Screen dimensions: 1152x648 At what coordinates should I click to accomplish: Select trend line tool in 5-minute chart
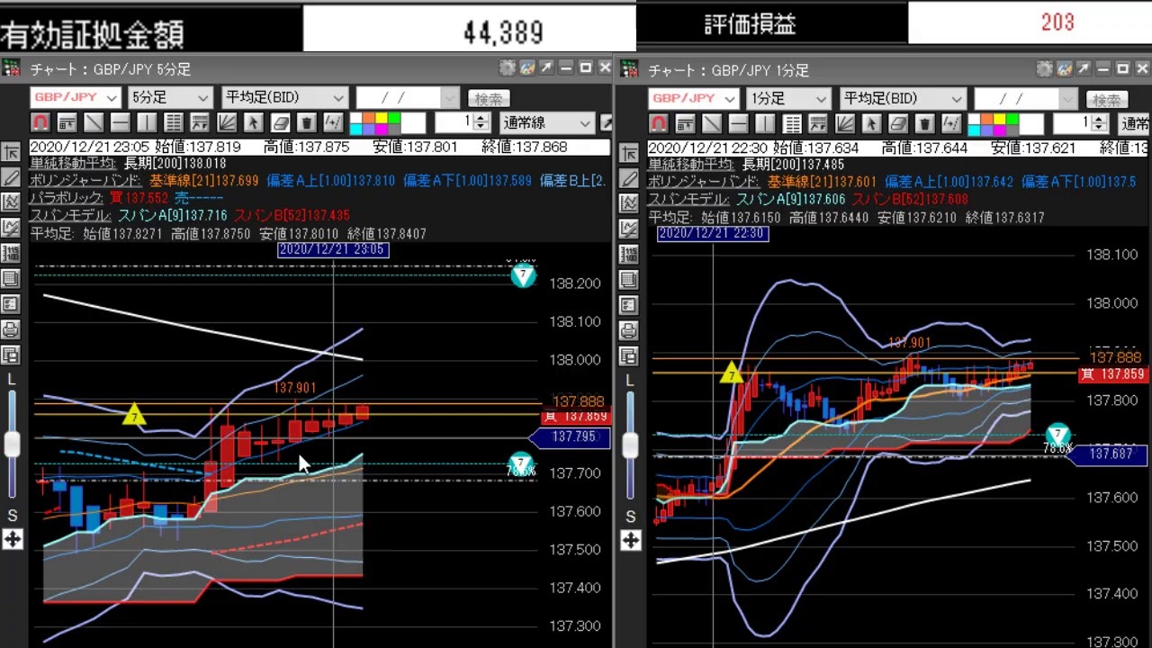tap(94, 123)
